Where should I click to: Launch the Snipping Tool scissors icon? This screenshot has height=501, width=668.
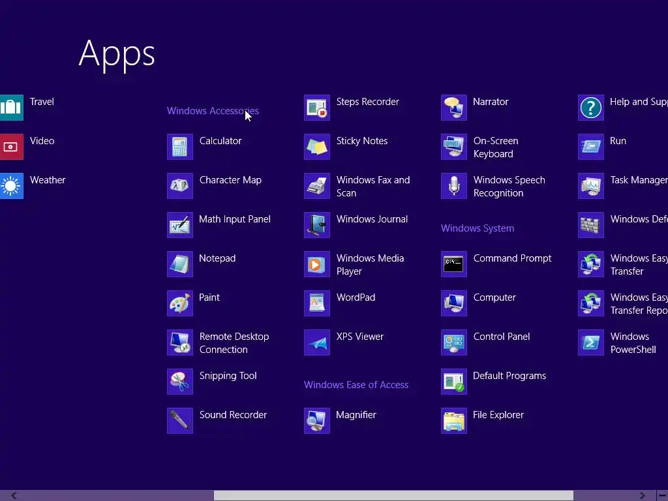click(x=180, y=382)
